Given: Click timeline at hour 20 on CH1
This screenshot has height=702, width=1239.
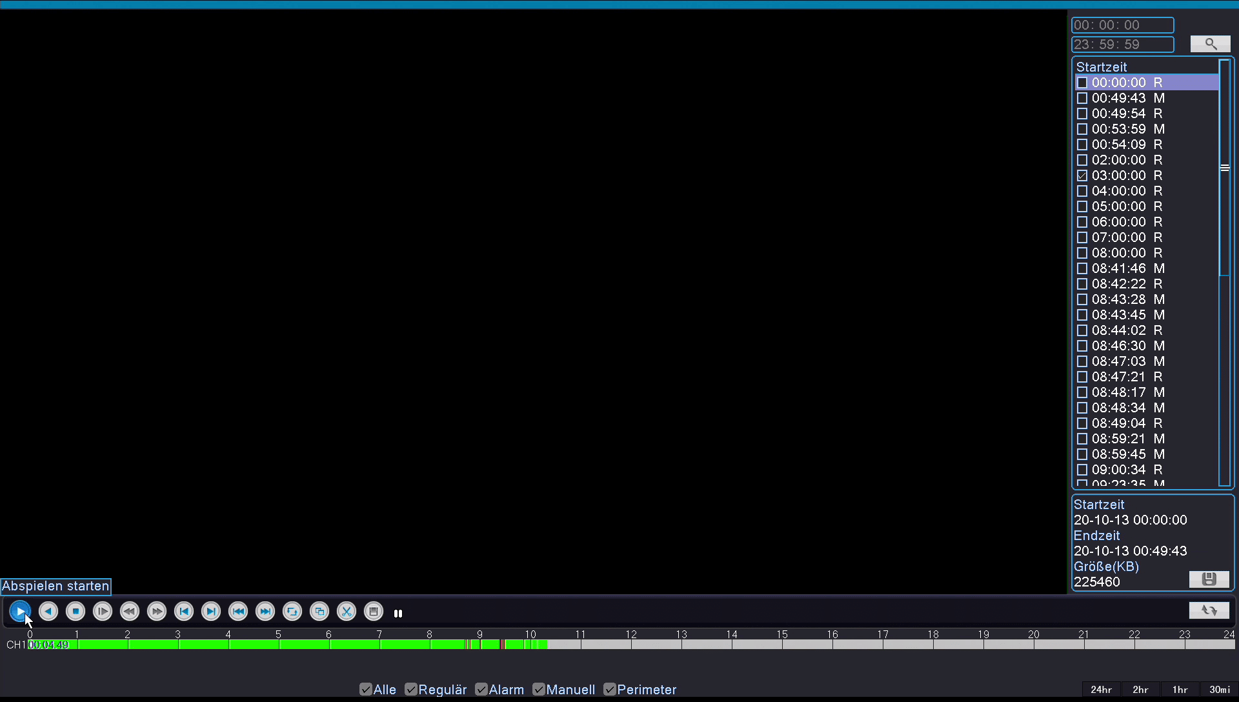Looking at the screenshot, I should [1034, 645].
